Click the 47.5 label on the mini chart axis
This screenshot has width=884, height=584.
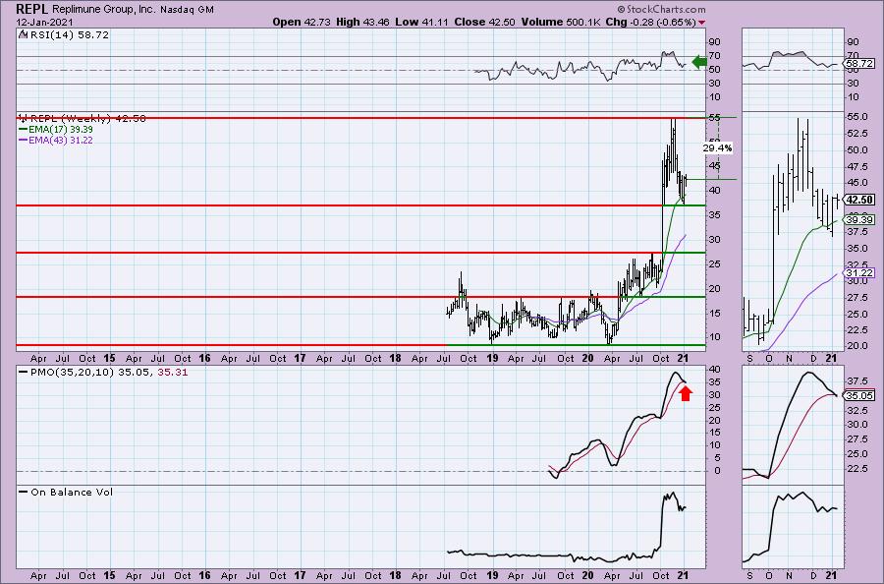point(856,166)
